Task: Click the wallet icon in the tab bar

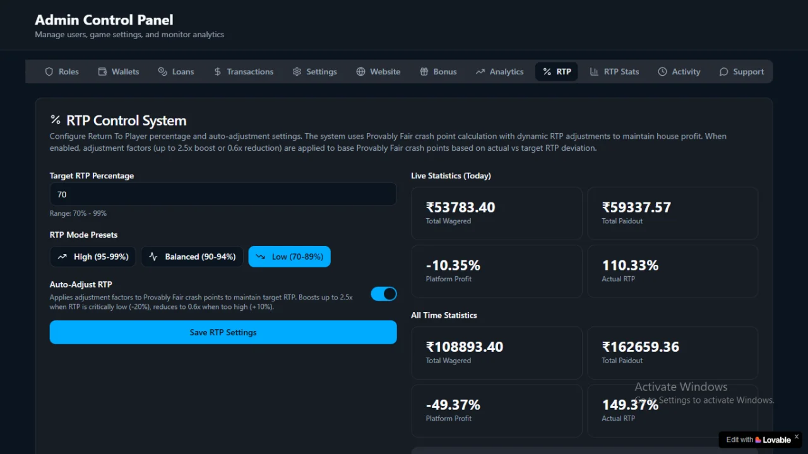Action: [102, 72]
